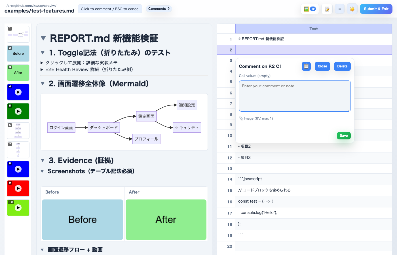Click the Submit & Exit button
The image size is (397, 255).
click(376, 9)
